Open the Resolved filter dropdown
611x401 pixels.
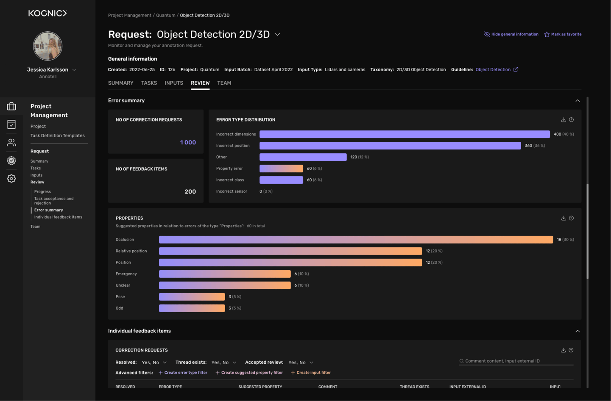(x=154, y=362)
